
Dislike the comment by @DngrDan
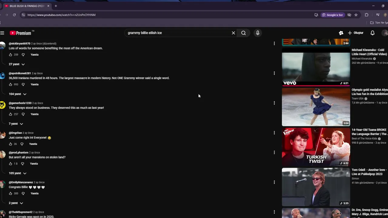pos(22,144)
